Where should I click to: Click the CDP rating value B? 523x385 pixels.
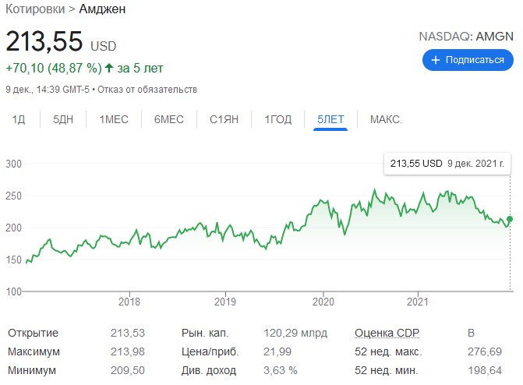[471, 333]
